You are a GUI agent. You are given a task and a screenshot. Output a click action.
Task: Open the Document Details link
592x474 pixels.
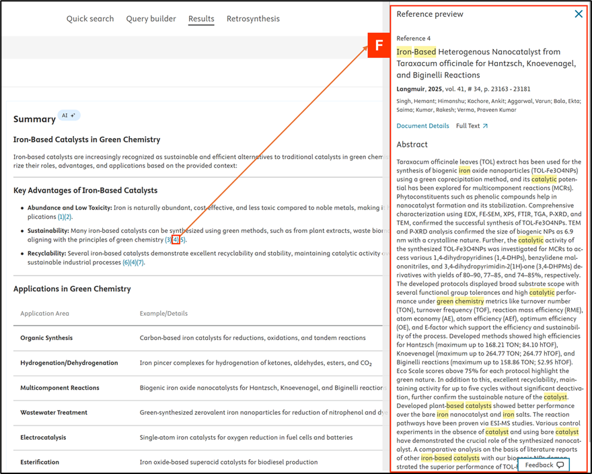(422, 126)
